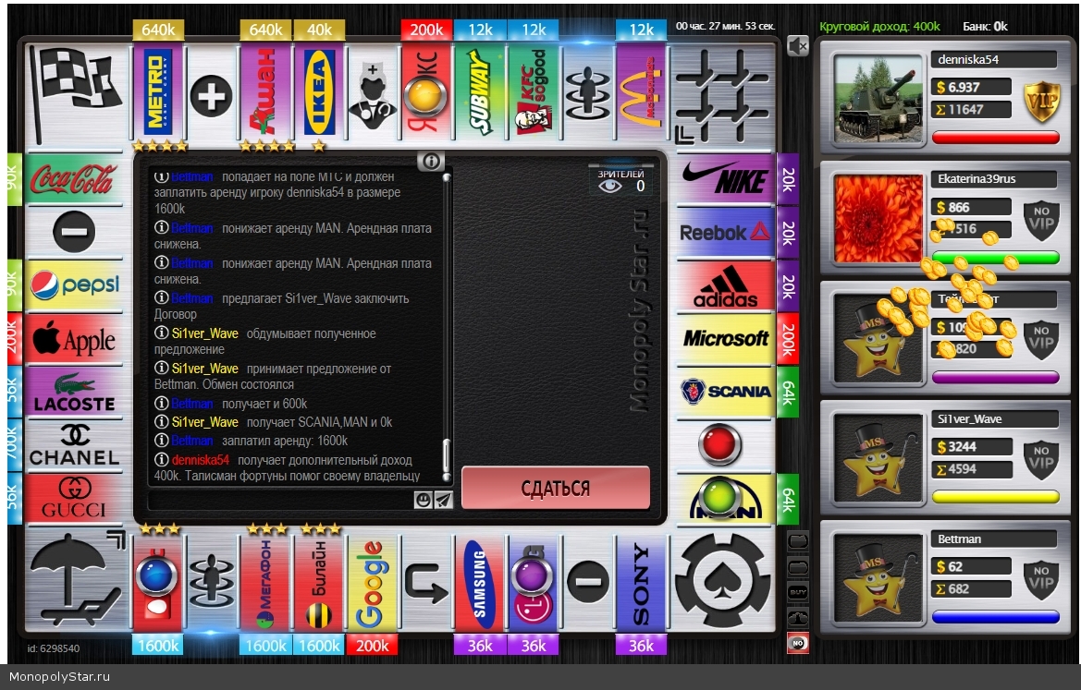Viewport: 1081px width, 690px height.
Task: Click the U-turn arrow cell next to Google
Action: [x=426, y=583]
